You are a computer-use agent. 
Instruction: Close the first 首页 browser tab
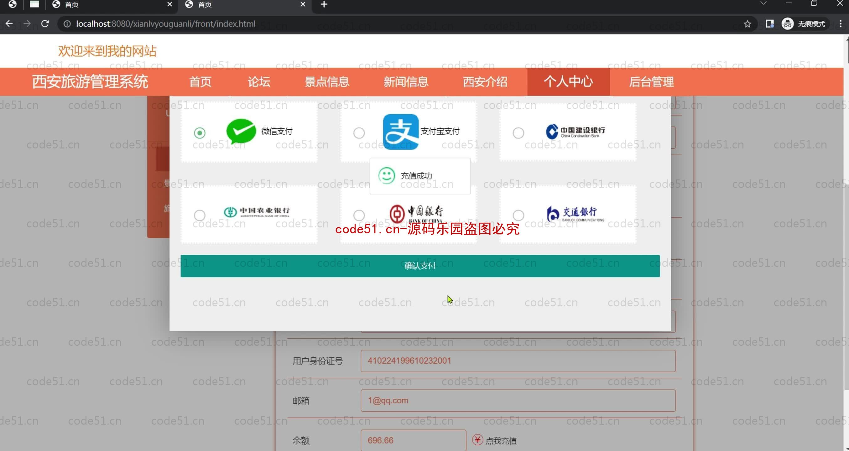[x=170, y=4]
